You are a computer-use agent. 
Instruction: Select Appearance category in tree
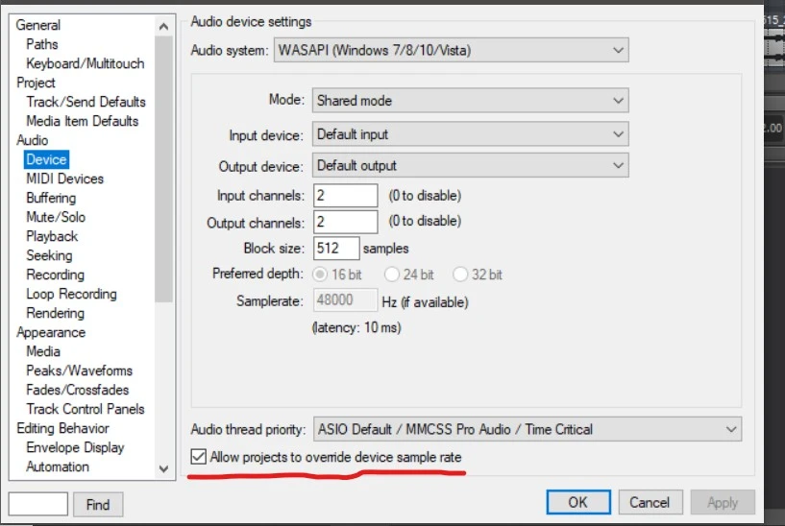51,332
